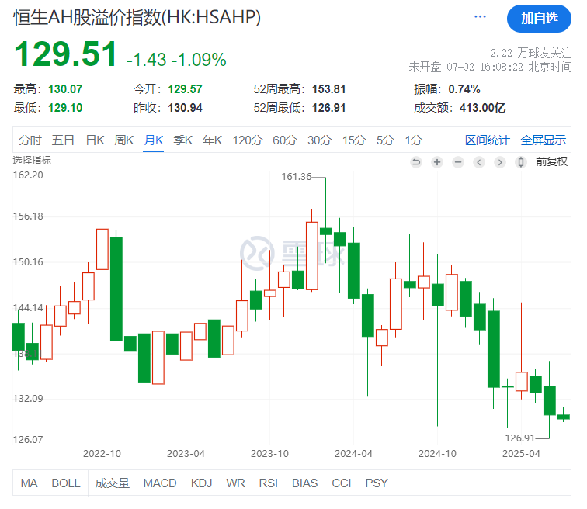
Task: Switch to the 周K tab
Action: point(124,140)
